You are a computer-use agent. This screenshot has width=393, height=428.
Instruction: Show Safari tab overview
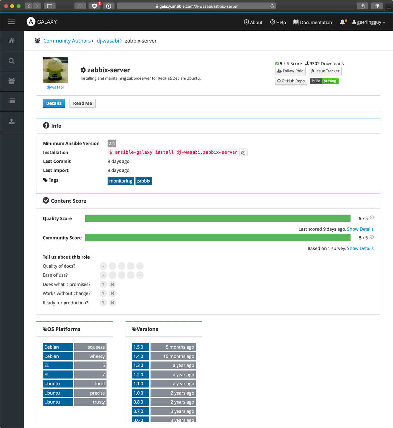(377, 6)
